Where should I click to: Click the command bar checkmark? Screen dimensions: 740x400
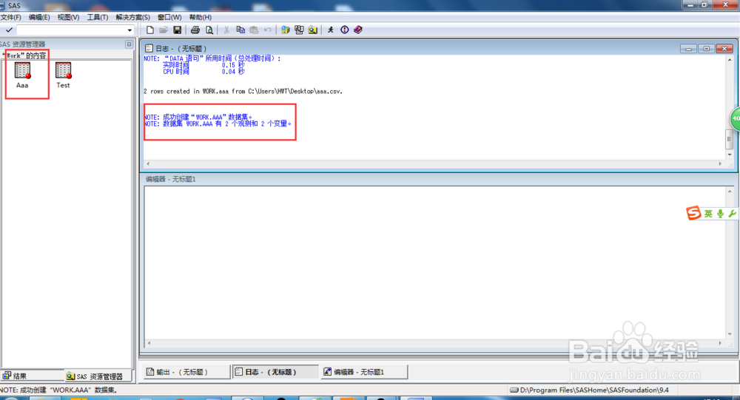[x=8, y=30]
